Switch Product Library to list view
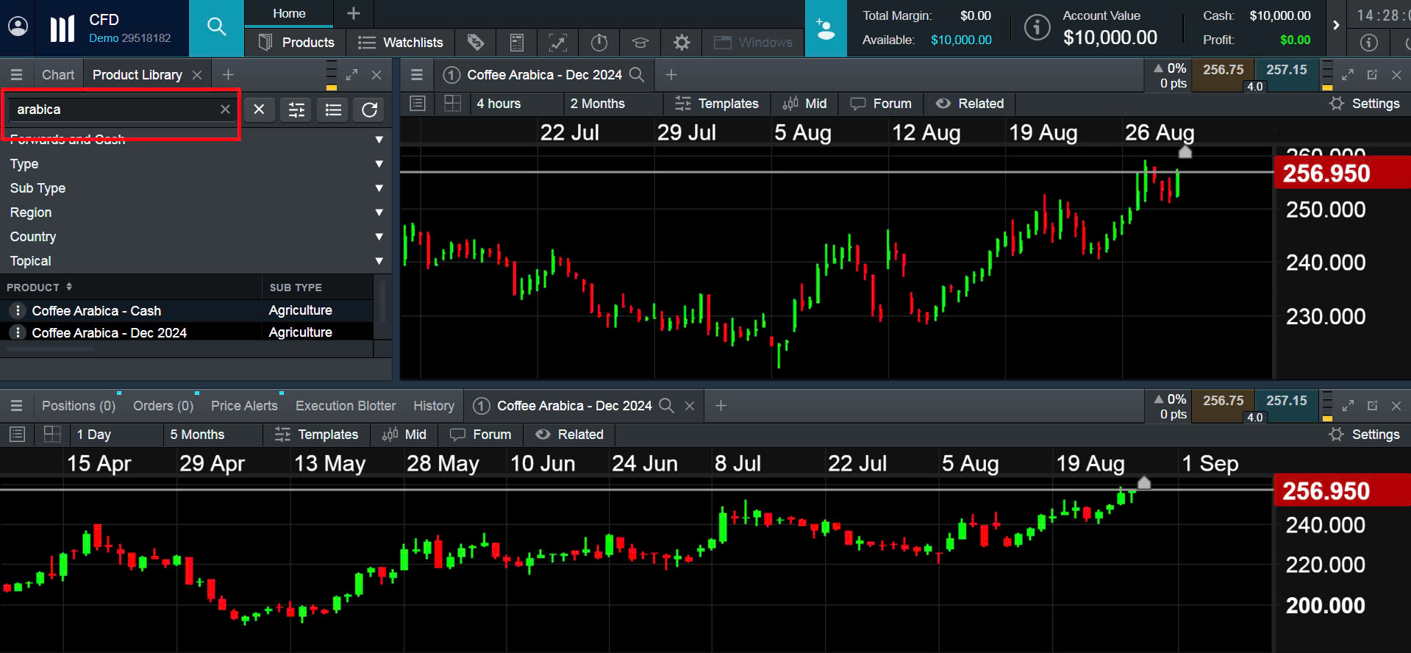Screen dimensions: 1411x653 point(333,110)
